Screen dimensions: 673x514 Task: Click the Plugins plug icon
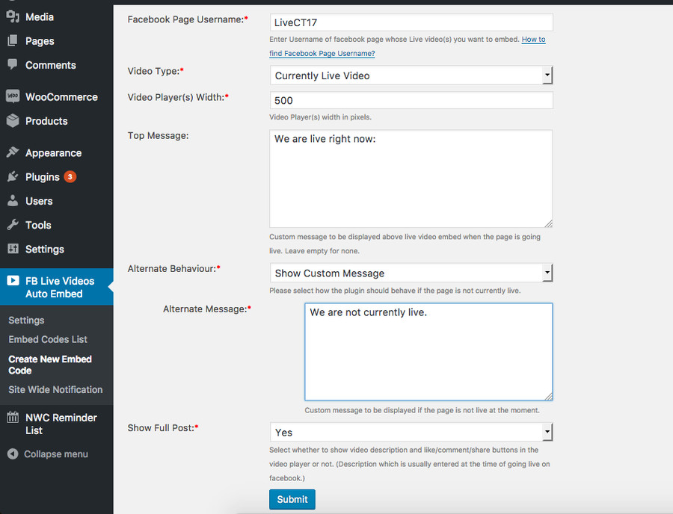(x=13, y=177)
